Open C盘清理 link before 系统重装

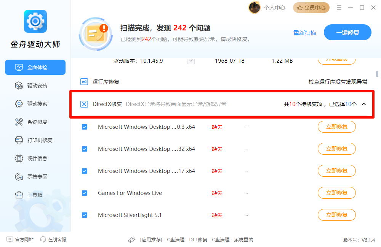pyautogui.click(x=221, y=240)
